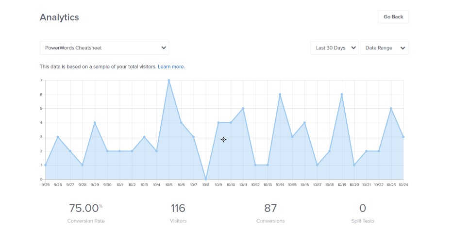Click the 10/16 data point on chart
Image resolution: width=453 pixels, height=247 pixels.
pos(304,123)
